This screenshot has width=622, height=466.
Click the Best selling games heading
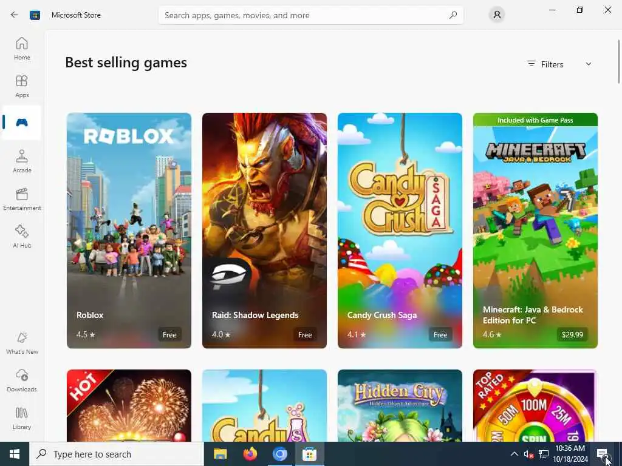[x=126, y=62]
